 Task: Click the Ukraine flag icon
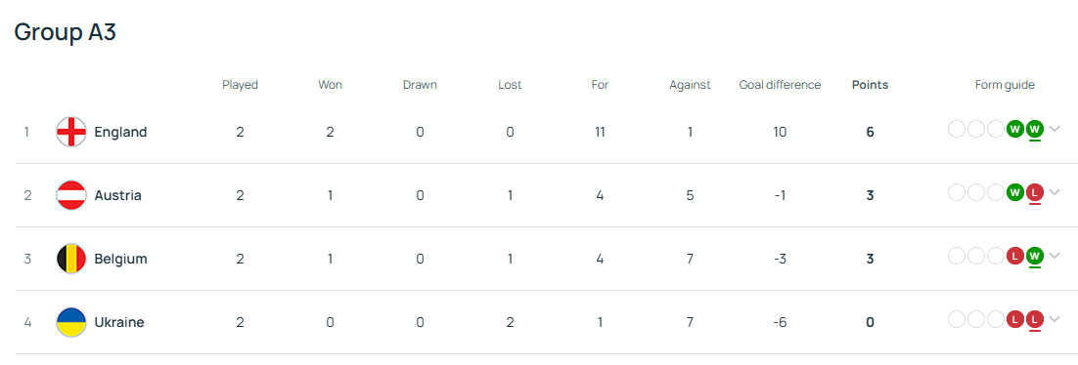coord(70,322)
